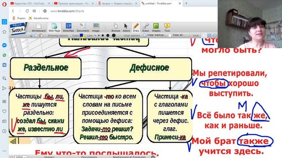Open search in Opera sidebar

[4, 78]
